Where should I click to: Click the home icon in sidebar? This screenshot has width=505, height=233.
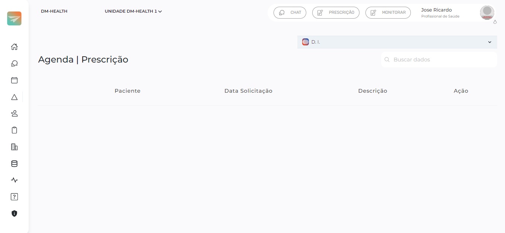point(14,47)
